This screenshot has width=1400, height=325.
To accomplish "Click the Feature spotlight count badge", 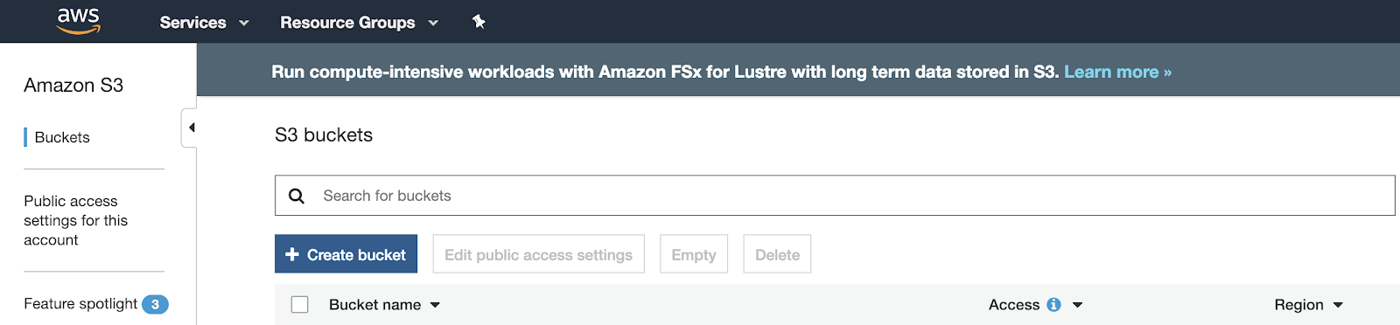I will [155, 304].
